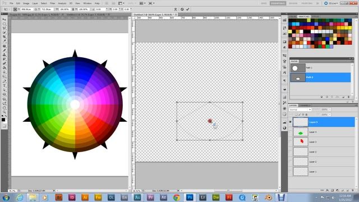Open left document status bar popup arrow
The width and height of the screenshot is (359, 202).
54,191
